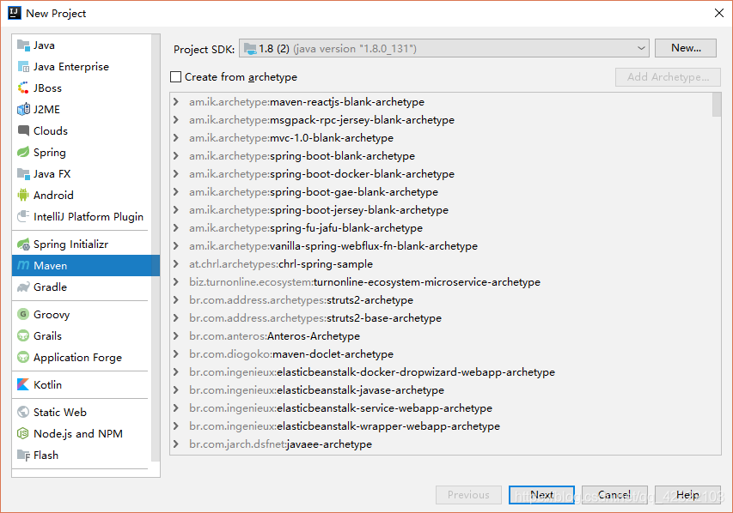Select the spring-fu-jafu-blank-archetype row
Image resolution: width=733 pixels, height=513 pixels.
[x=442, y=228]
